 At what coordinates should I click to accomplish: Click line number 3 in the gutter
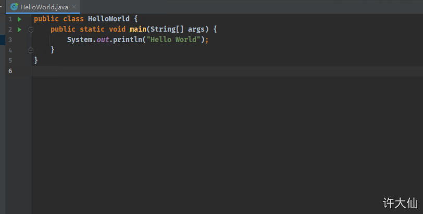[x=10, y=40]
